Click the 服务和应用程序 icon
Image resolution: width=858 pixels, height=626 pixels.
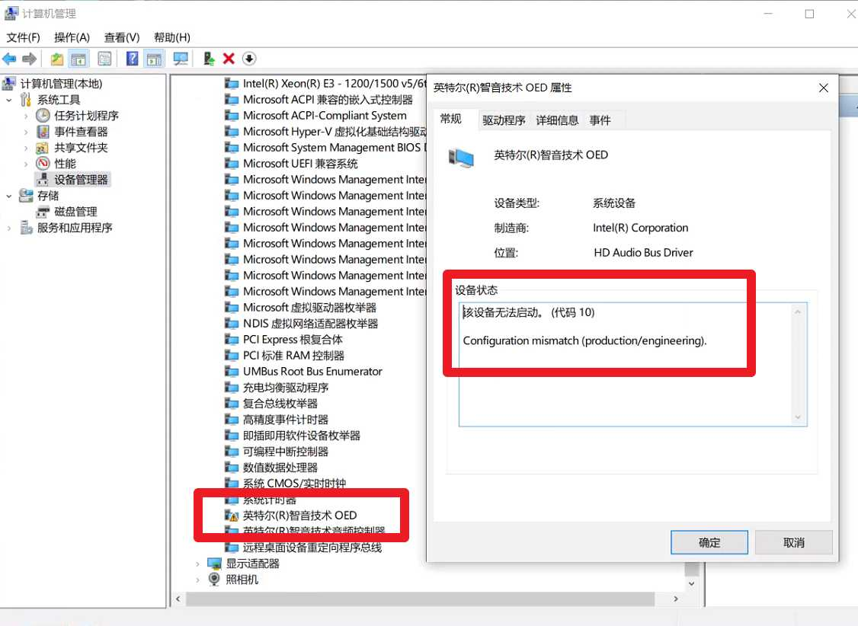[26, 228]
